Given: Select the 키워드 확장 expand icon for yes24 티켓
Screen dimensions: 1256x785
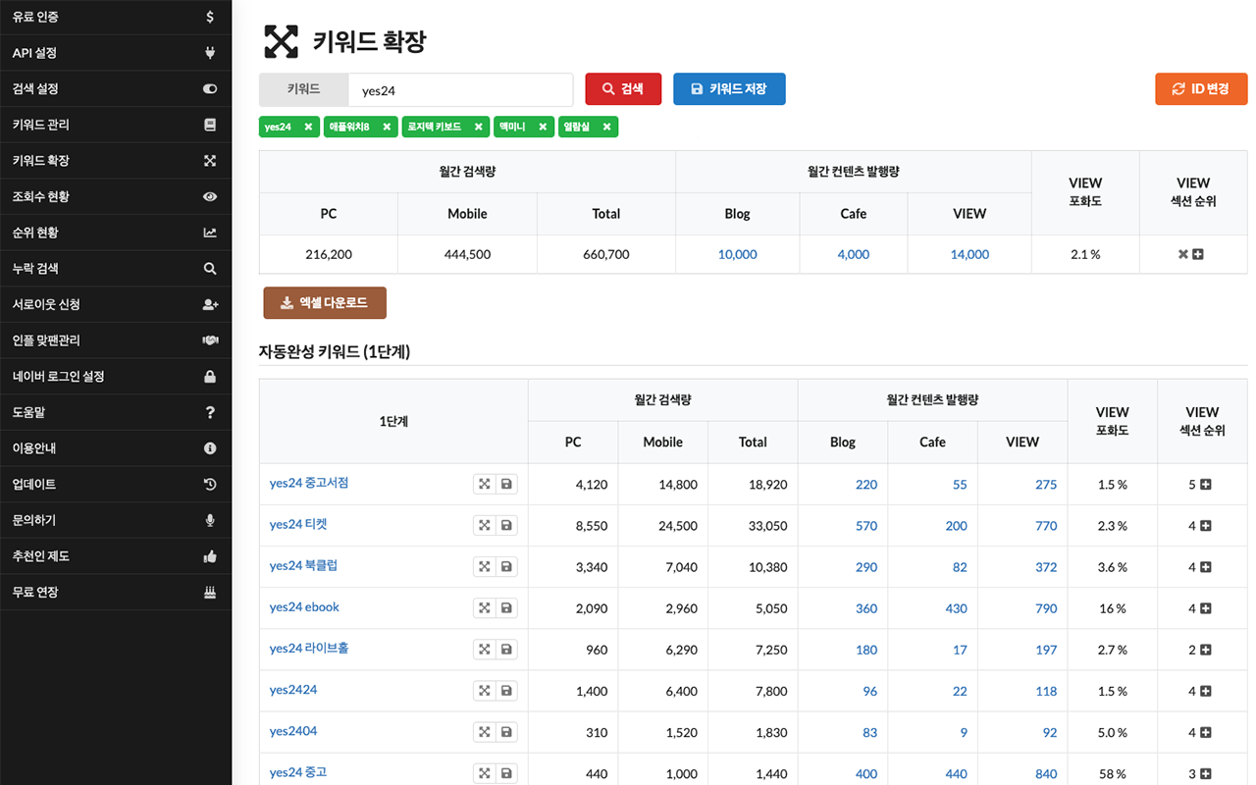Looking at the screenshot, I should pyautogui.click(x=485, y=525).
